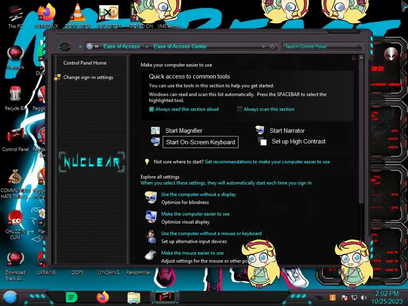Click the network icon in system tray

point(354,297)
